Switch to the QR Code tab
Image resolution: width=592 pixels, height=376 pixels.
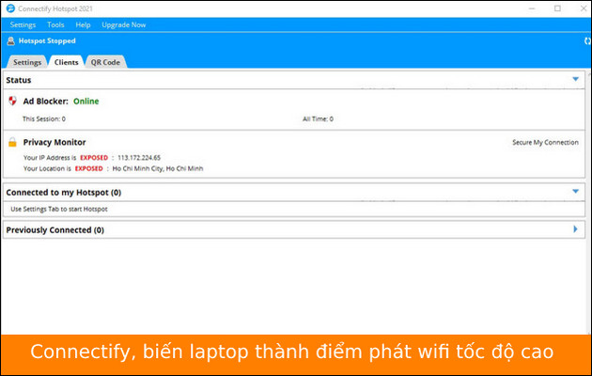point(104,62)
